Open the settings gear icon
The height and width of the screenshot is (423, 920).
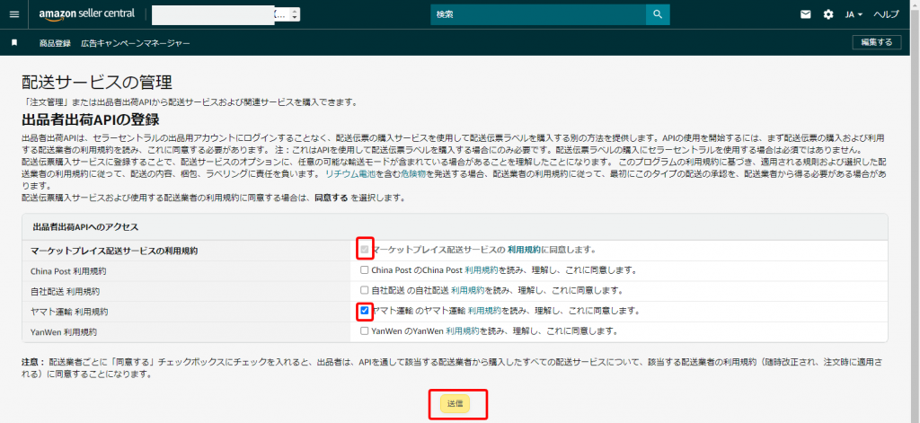pyautogui.click(x=828, y=14)
